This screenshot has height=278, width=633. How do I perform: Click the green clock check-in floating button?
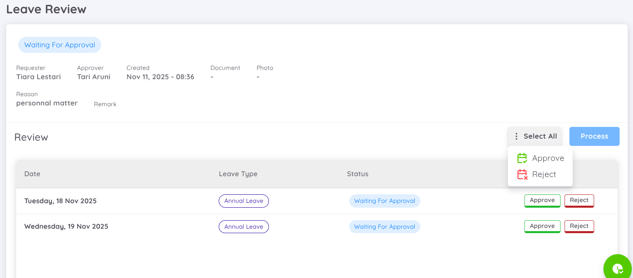pyautogui.click(x=617, y=267)
